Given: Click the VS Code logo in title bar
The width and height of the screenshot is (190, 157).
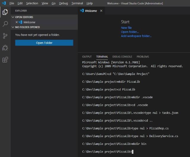Looking at the screenshot, I should tap(4, 3).
